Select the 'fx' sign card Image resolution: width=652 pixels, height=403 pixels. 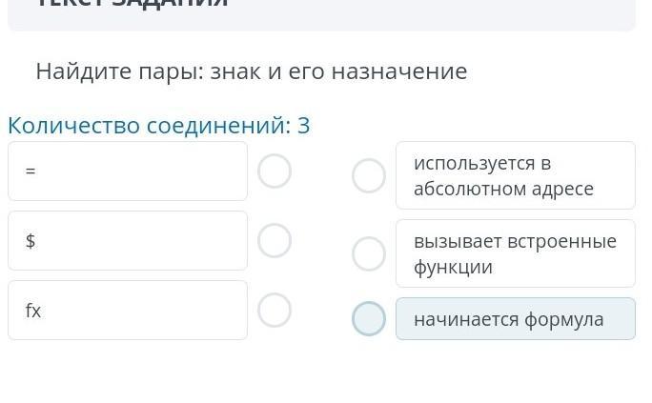pos(128,311)
